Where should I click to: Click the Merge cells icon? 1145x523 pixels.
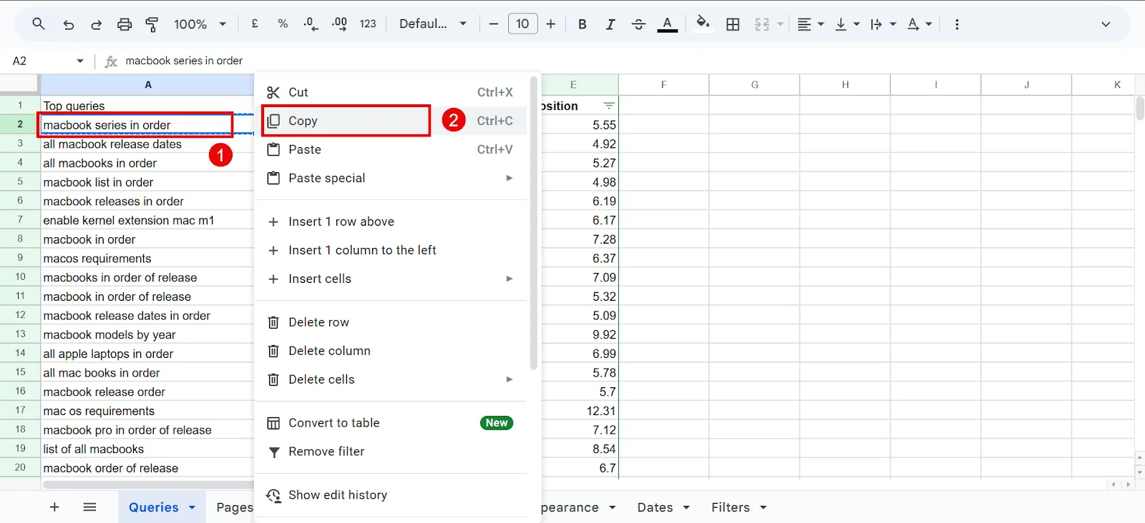click(x=762, y=24)
